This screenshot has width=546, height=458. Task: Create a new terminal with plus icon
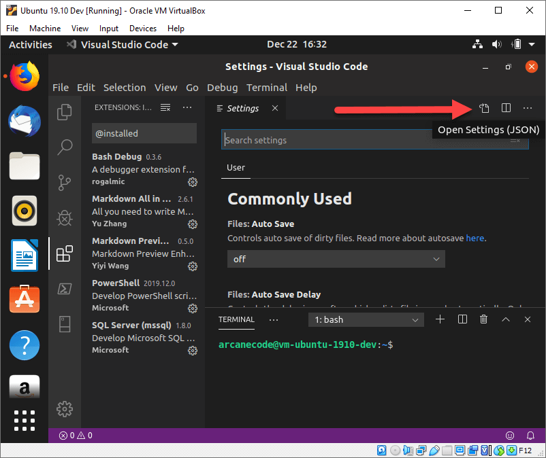click(x=440, y=319)
